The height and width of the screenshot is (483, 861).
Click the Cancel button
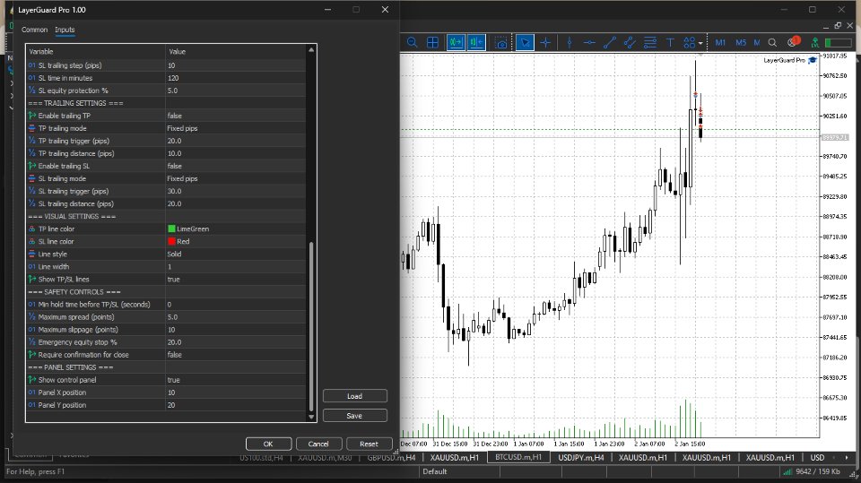318,444
